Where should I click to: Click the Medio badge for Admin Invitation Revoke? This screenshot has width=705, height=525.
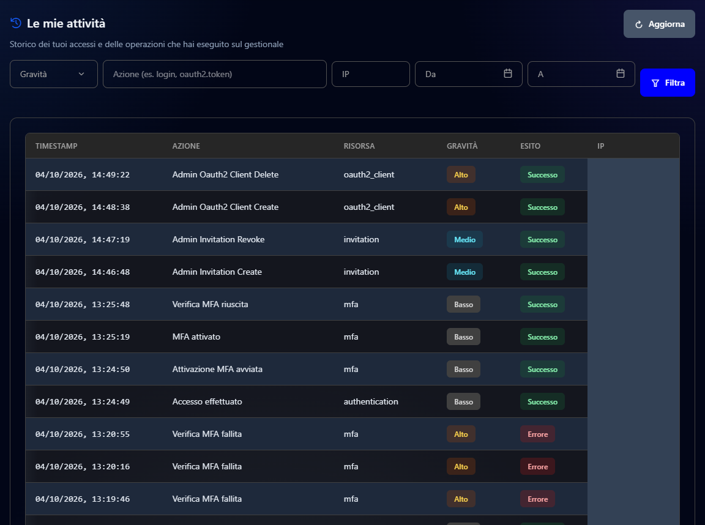pos(464,240)
